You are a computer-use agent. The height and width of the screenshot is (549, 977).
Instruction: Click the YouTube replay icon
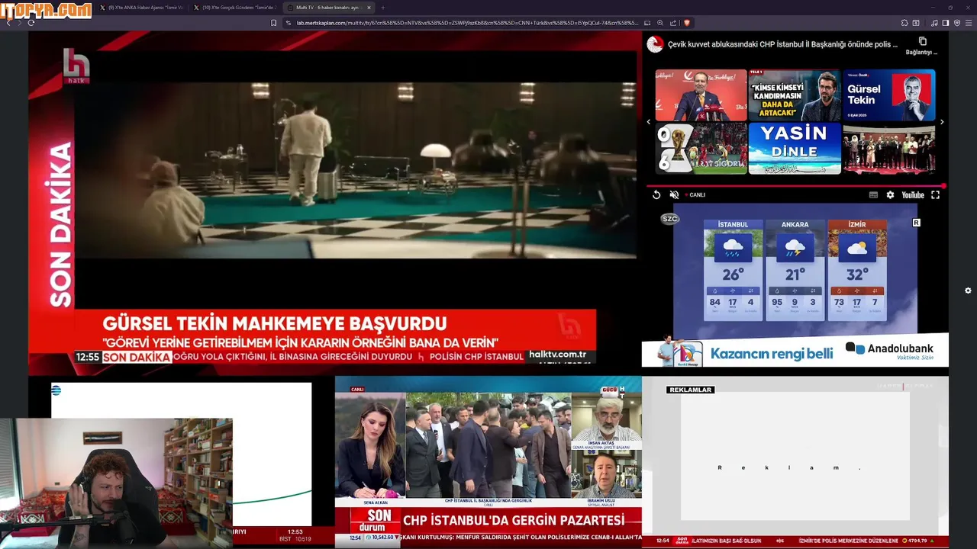(x=656, y=195)
